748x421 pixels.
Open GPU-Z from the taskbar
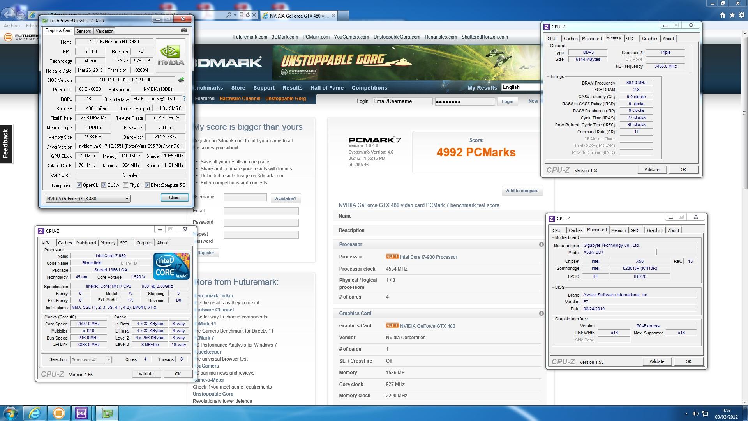click(107, 413)
